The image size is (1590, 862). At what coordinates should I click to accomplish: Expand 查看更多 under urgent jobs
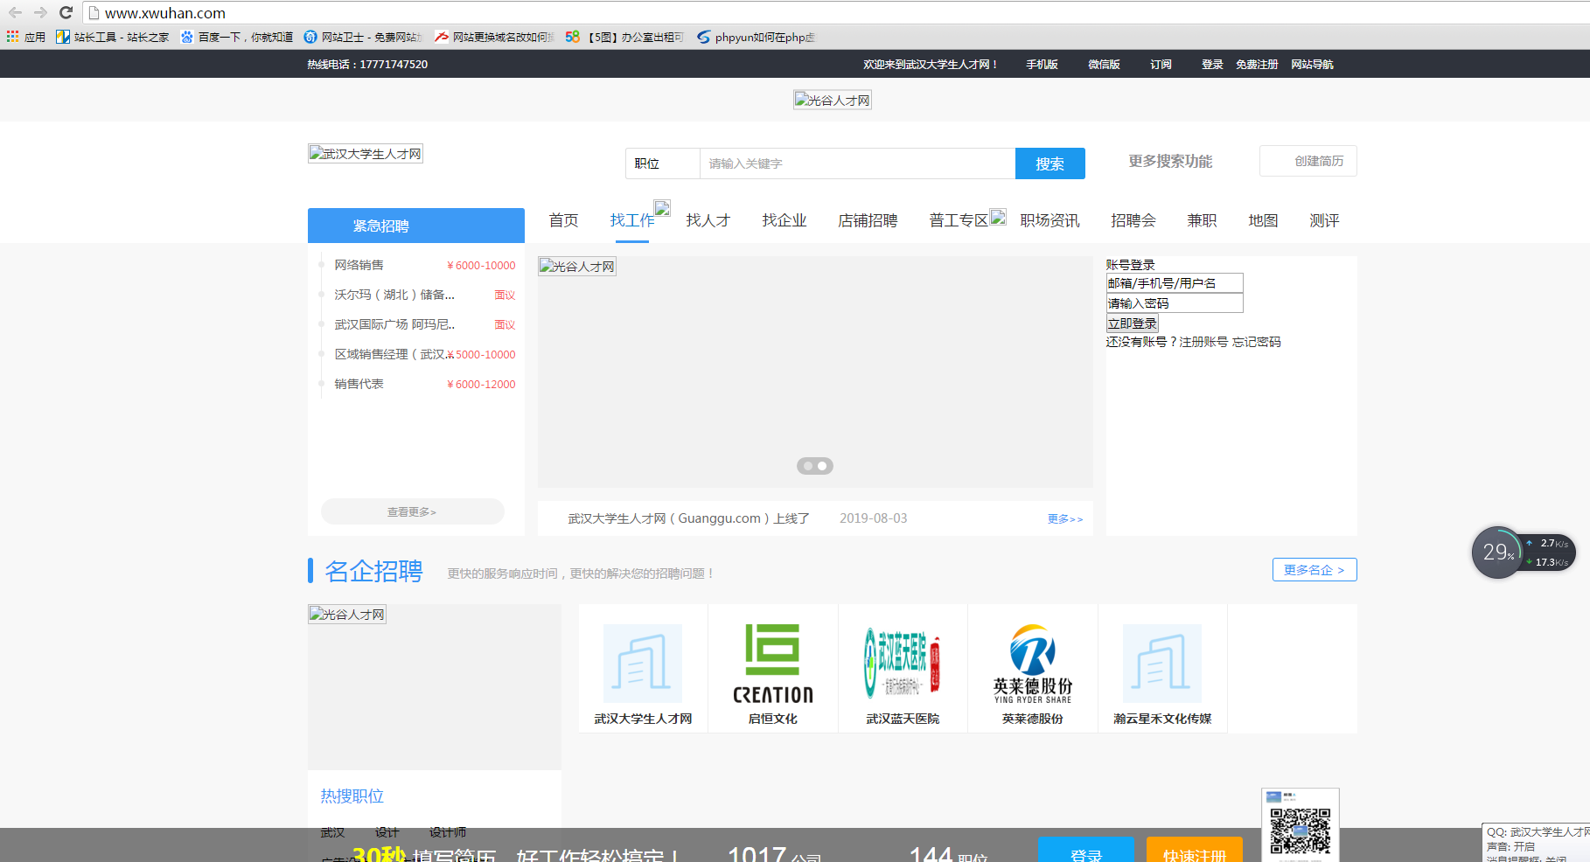pyautogui.click(x=412, y=511)
